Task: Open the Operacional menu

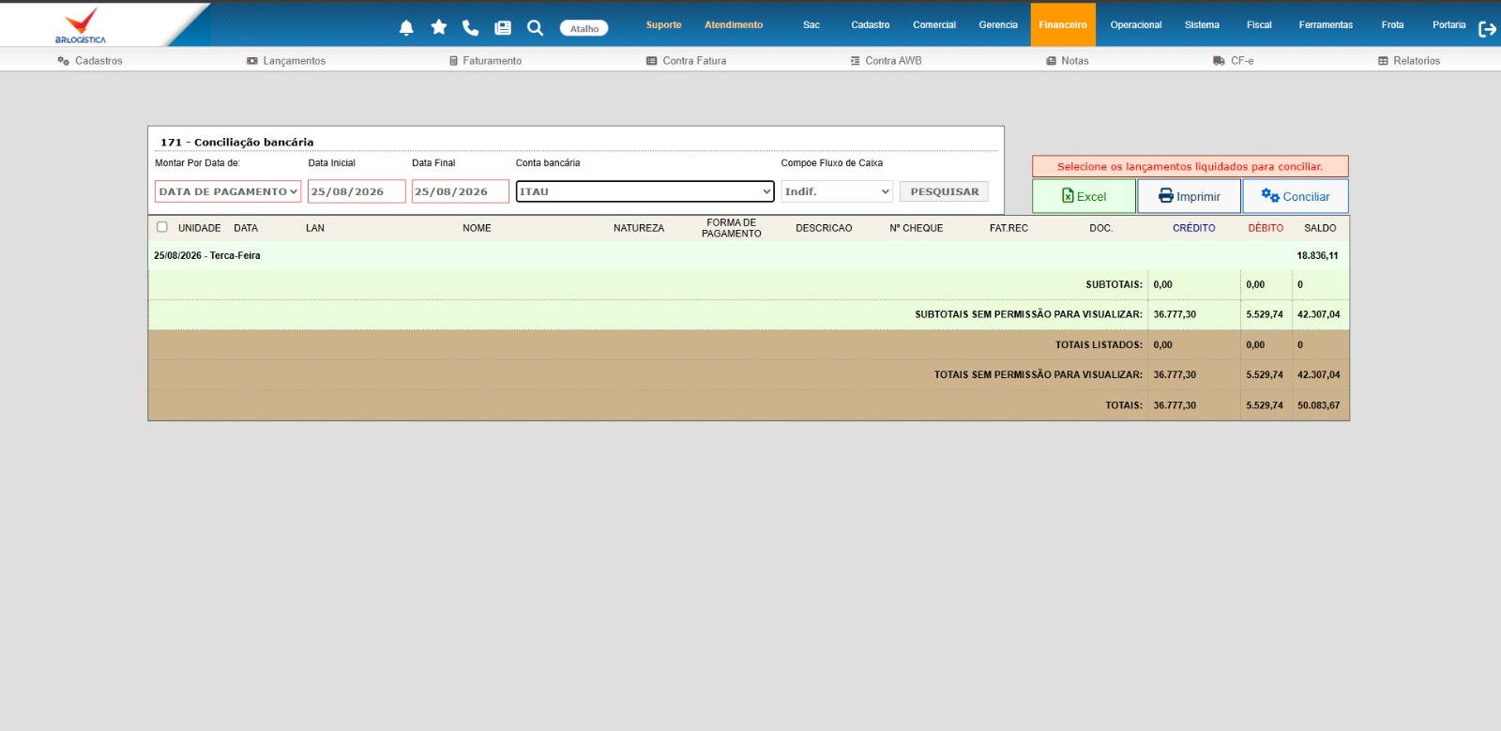Action: coord(1136,25)
